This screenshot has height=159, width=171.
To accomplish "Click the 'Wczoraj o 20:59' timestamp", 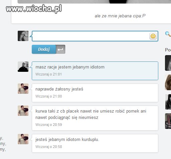I will point(49,125).
